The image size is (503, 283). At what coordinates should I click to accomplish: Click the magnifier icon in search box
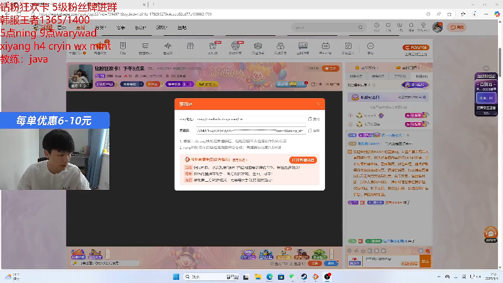pos(360,27)
